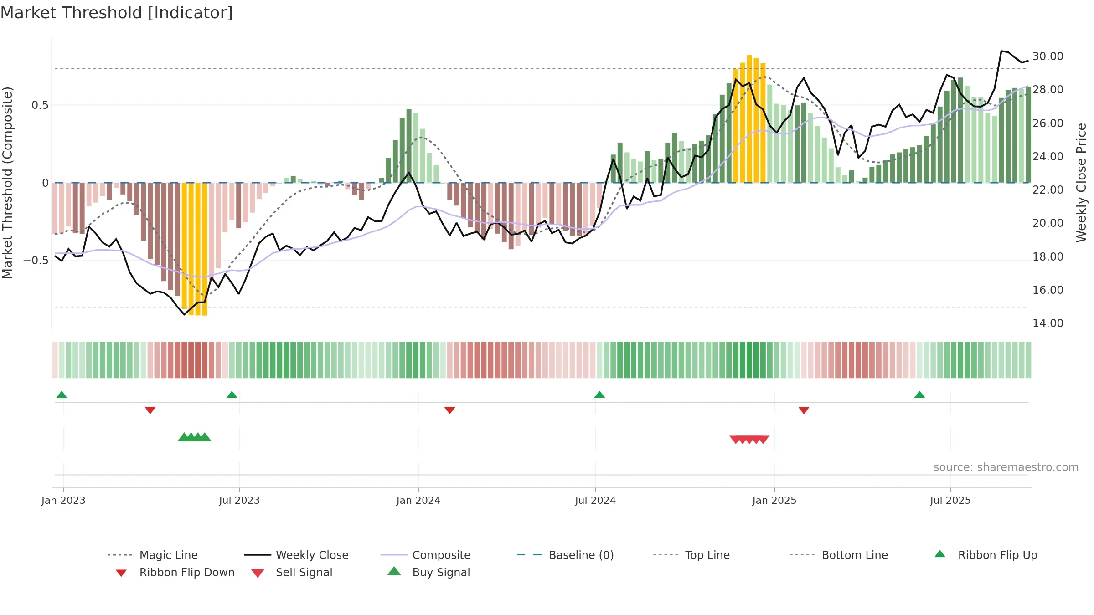Viewport: 1094px width, 615px height.
Task: Click the Market Threshold (Composite) axis title
Action: coord(7,182)
